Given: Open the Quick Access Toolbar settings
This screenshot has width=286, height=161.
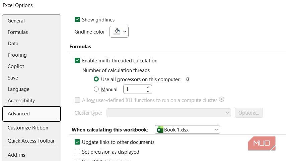Looking at the screenshot, I should point(31,141).
